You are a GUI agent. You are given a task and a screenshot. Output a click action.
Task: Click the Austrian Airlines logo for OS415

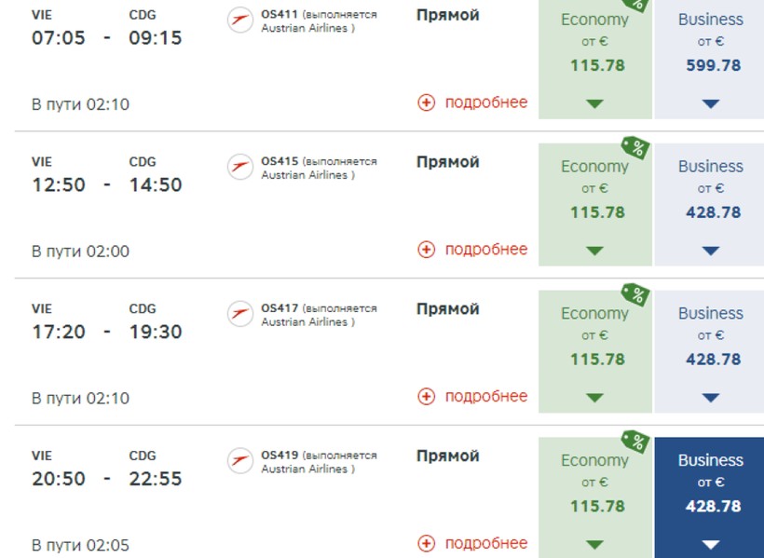(240, 167)
